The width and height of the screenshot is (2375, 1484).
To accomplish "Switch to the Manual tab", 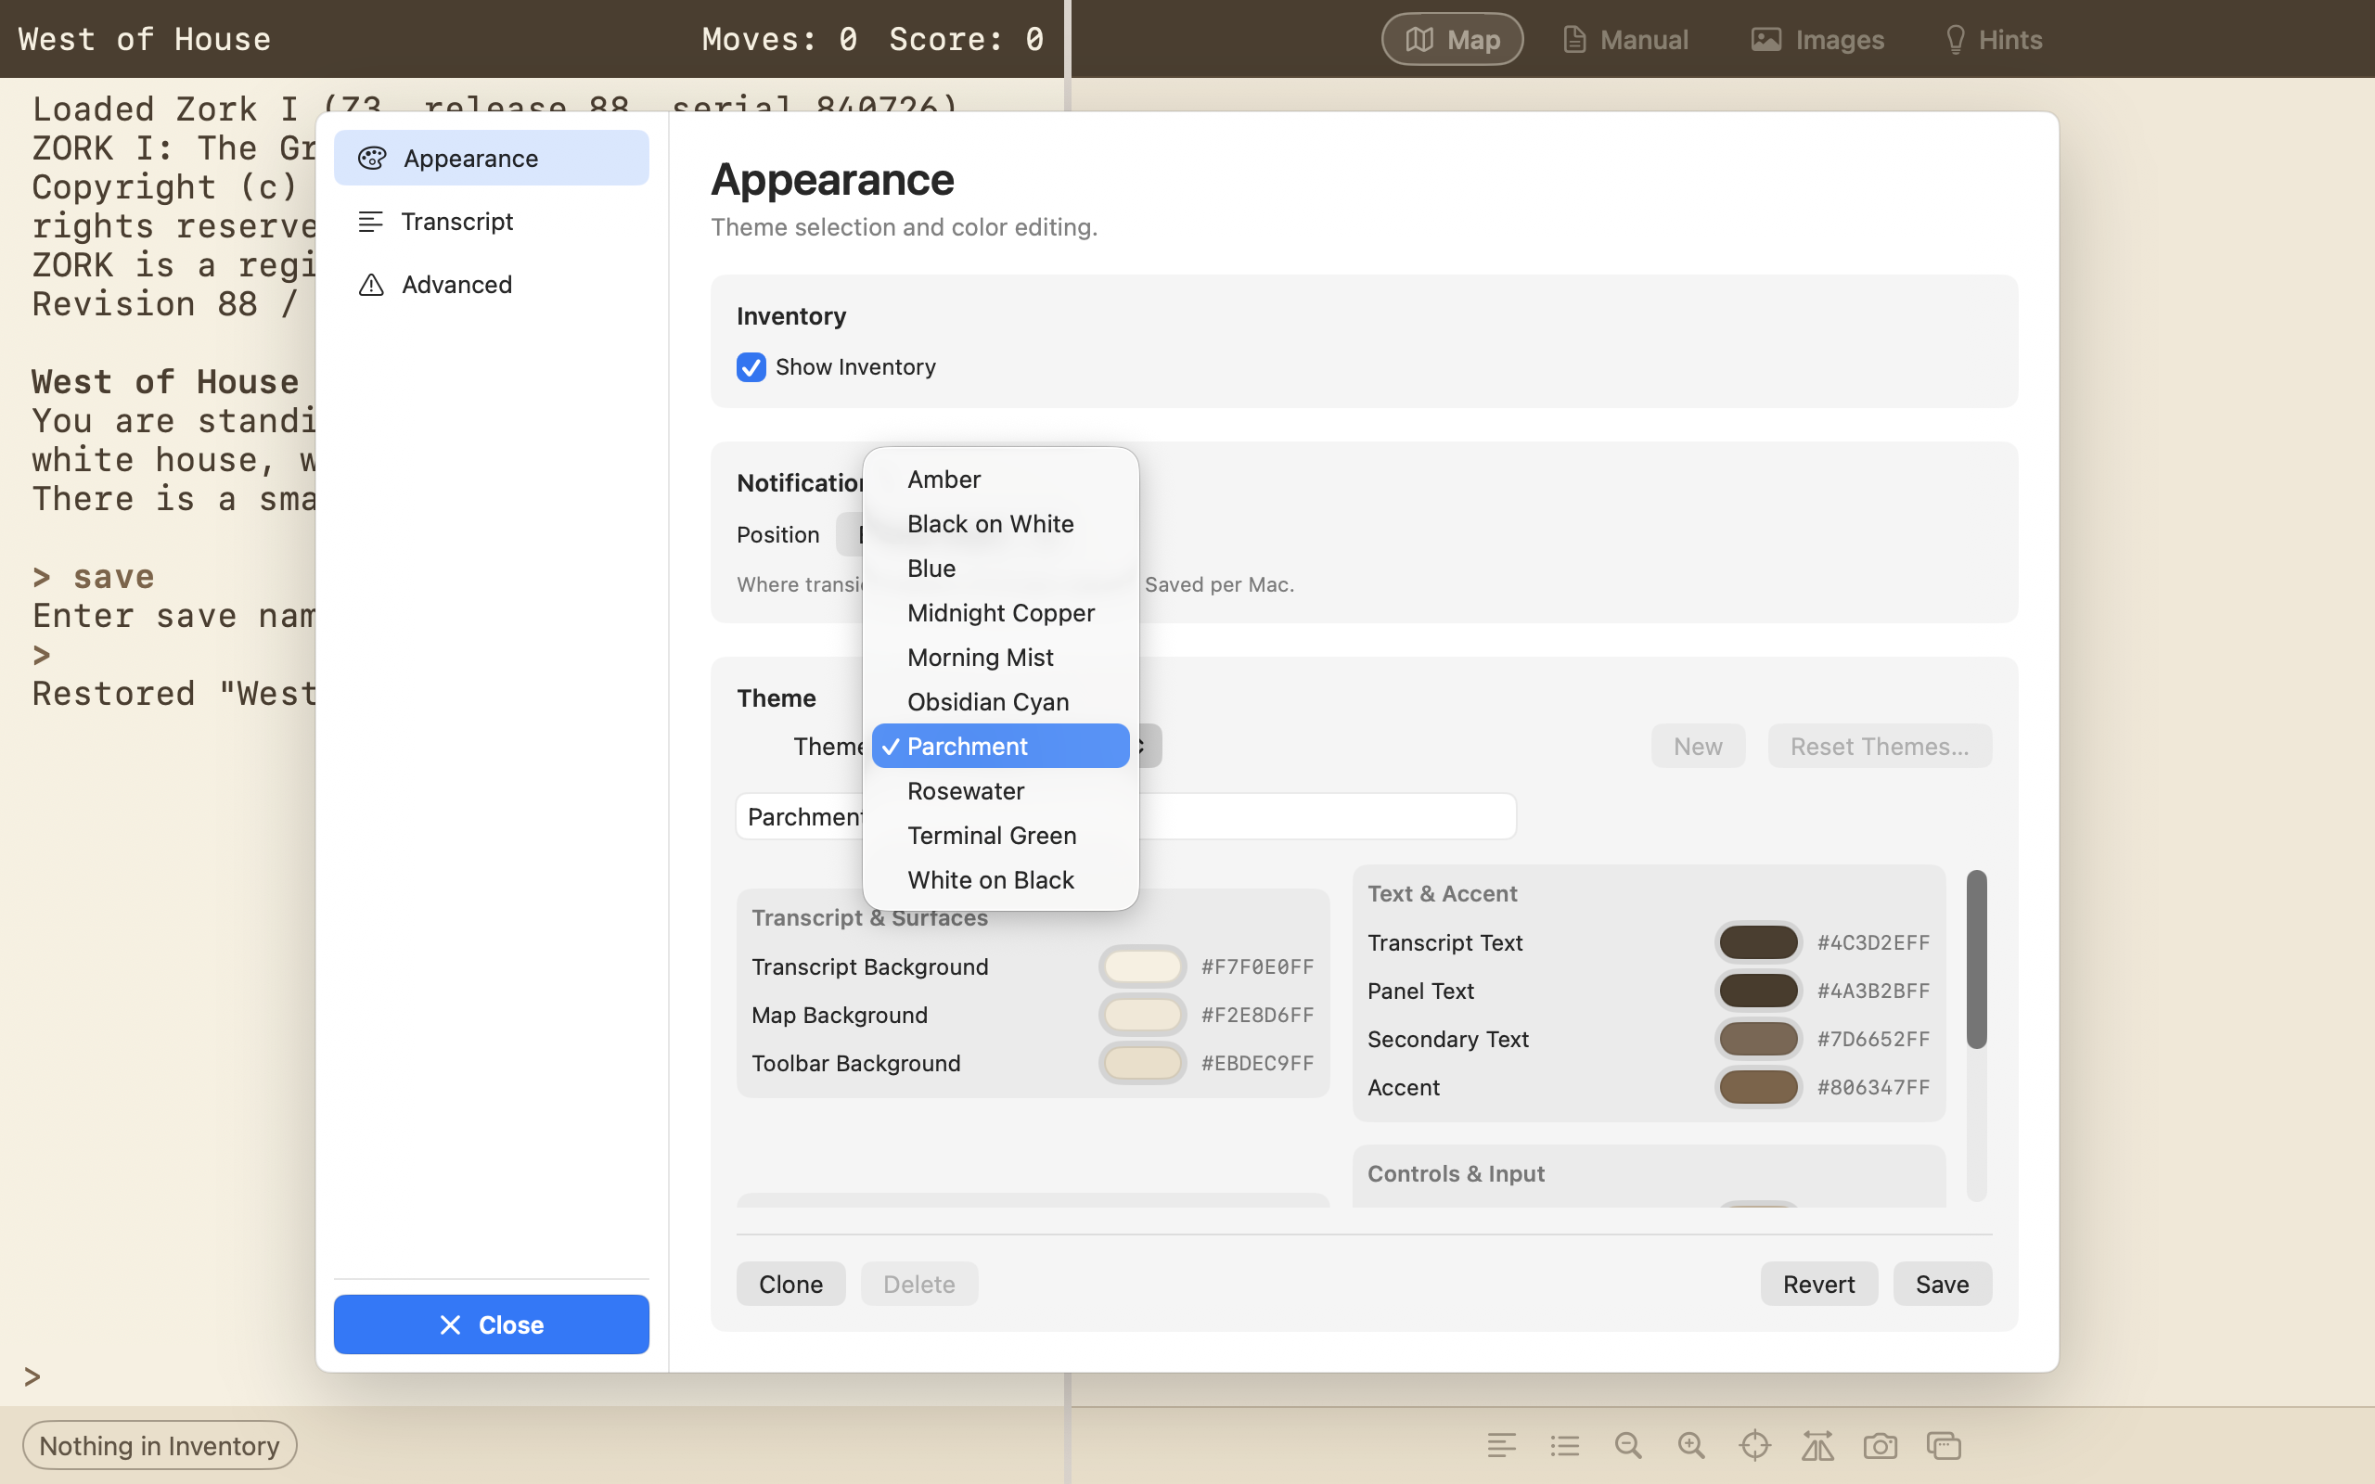I will pos(1625,39).
